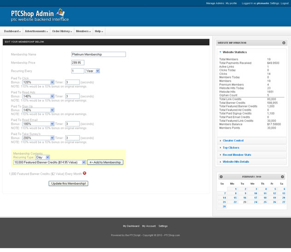Expand the Cheater Control section
Image resolution: width=291 pixels, height=252 pixels.
[x=233, y=141]
